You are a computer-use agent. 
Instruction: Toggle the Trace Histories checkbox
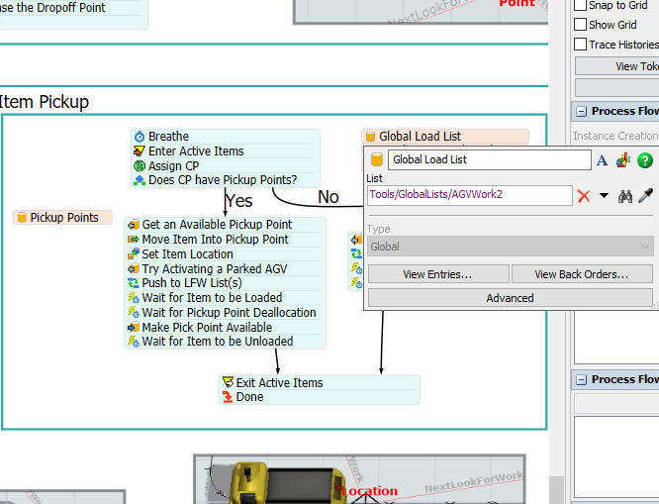580,45
